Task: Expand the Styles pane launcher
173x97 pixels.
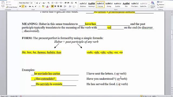Action: 155,10
